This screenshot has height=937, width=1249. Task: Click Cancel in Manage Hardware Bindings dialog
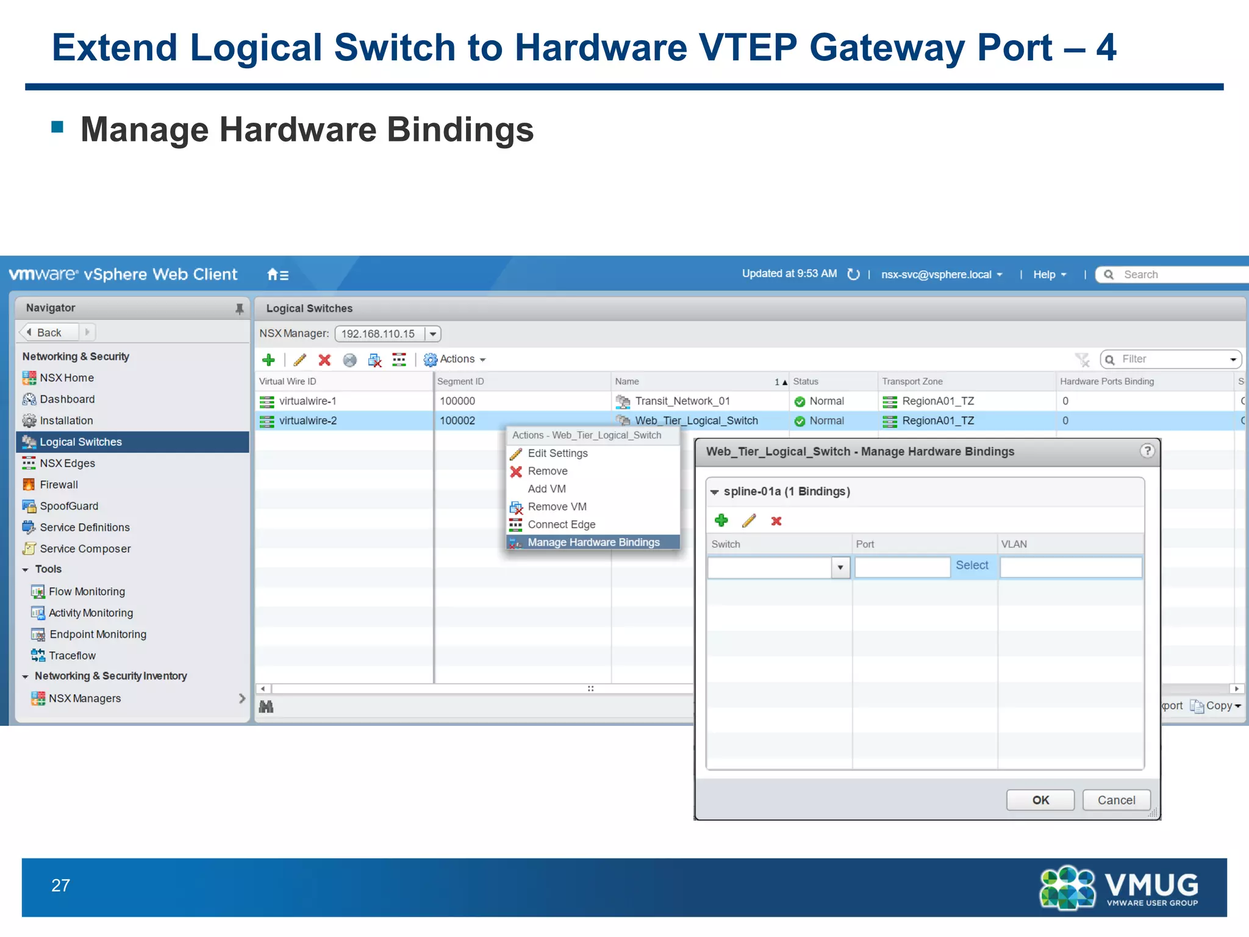[x=1116, y=800]
